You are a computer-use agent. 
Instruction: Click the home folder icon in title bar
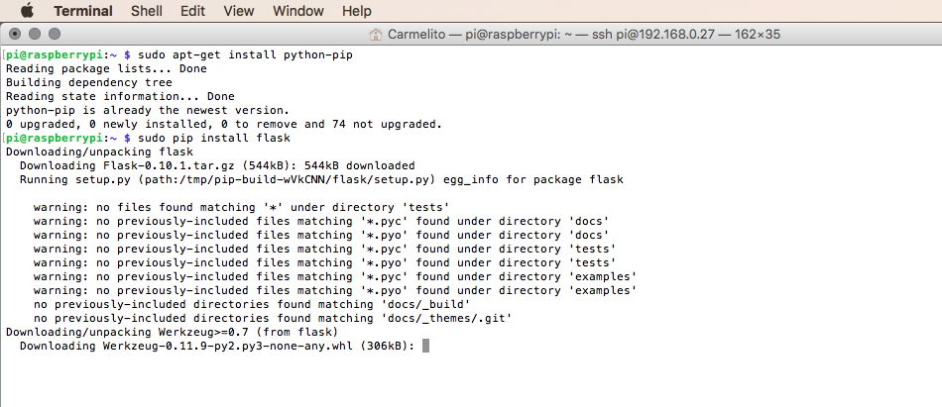point(376,35)
